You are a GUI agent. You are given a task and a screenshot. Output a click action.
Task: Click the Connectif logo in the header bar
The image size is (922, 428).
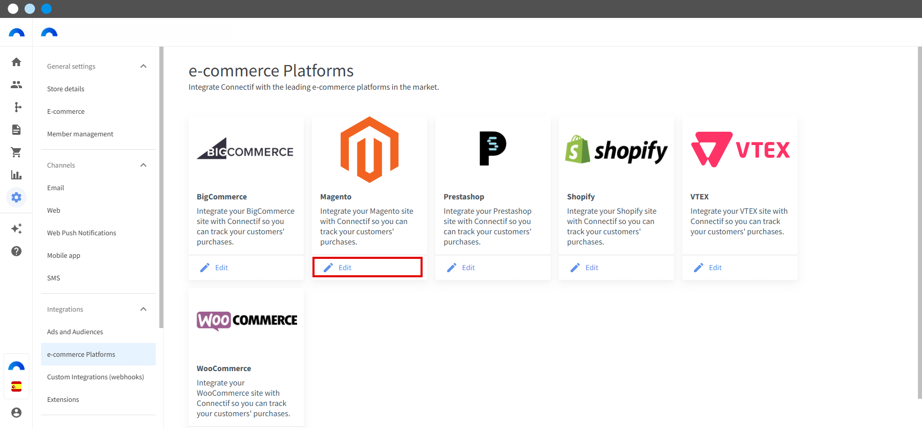[x=49, y=33]
